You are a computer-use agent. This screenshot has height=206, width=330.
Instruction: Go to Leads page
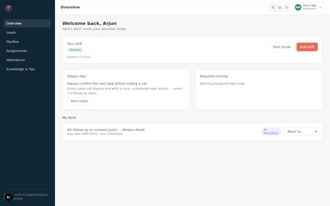click(27, 33)
